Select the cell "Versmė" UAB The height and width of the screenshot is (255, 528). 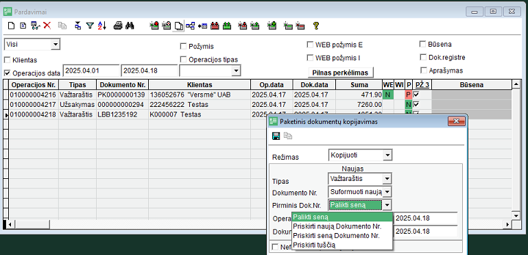(x=200, y=95)
